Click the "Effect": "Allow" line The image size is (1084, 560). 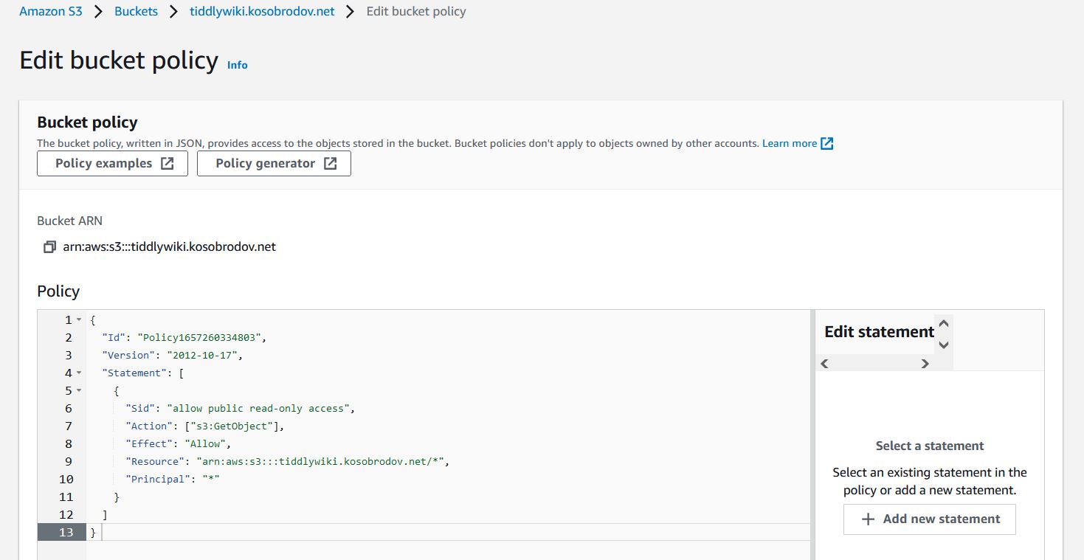178,444
